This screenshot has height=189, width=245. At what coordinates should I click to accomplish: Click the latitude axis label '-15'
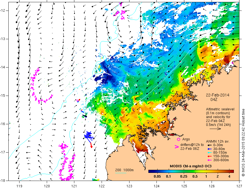click(3, 96)
